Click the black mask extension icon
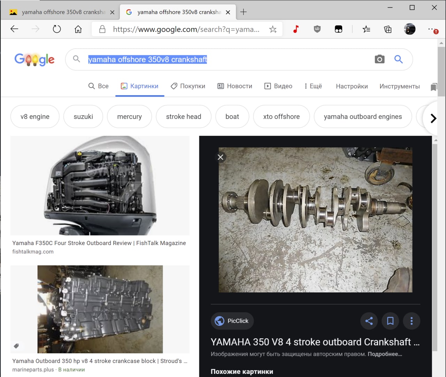Screen dimensions: 446x377 pyautogui.click(x=338, y=29)
